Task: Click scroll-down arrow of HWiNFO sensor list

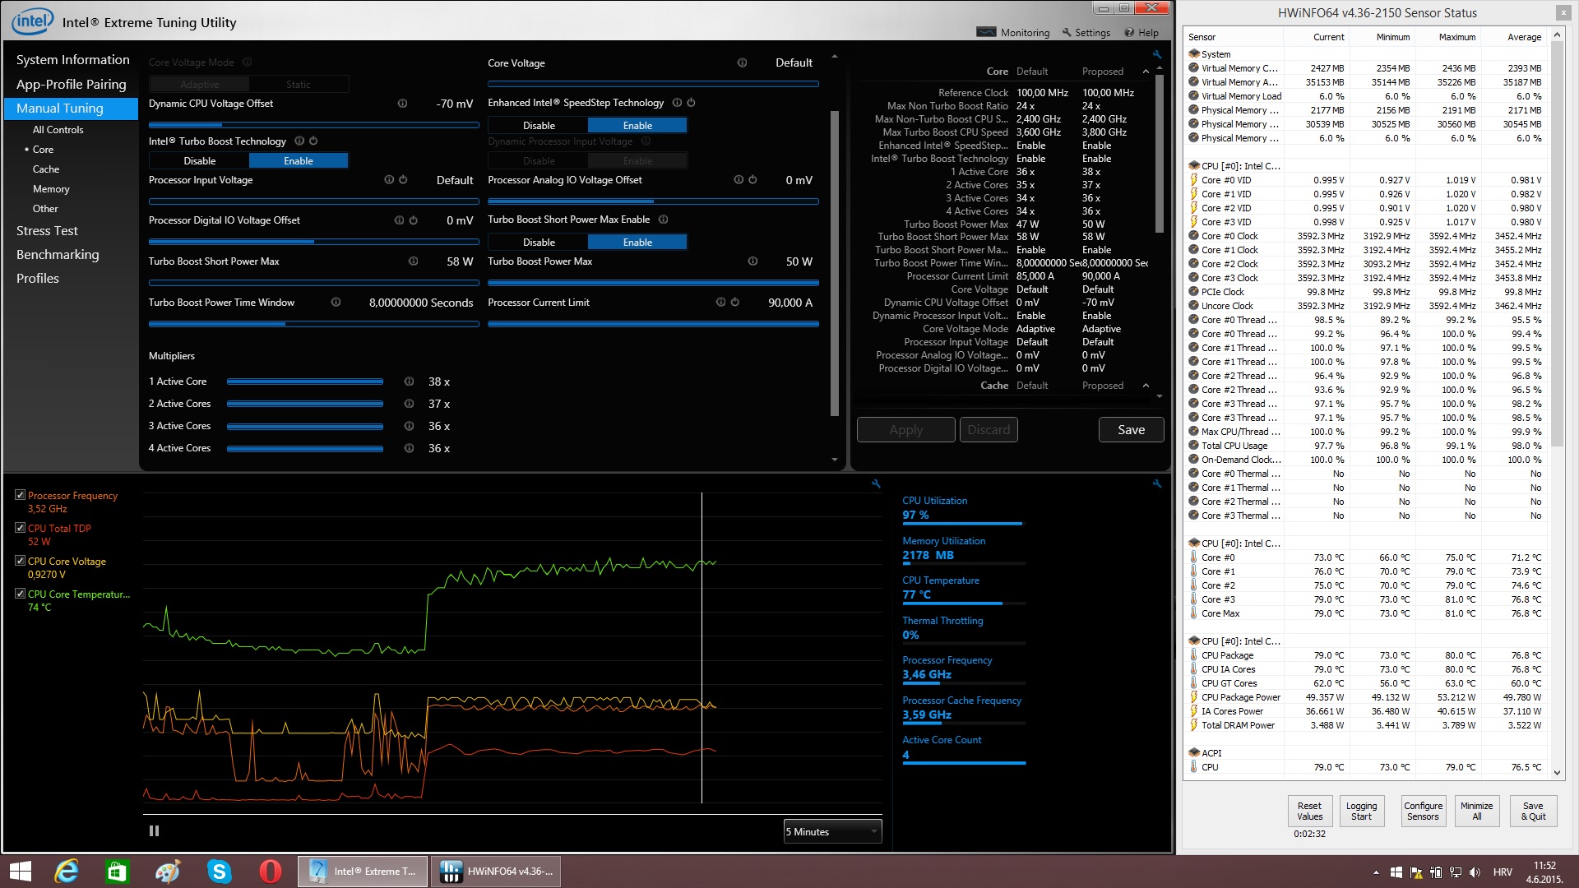Action: (1557, 772)
